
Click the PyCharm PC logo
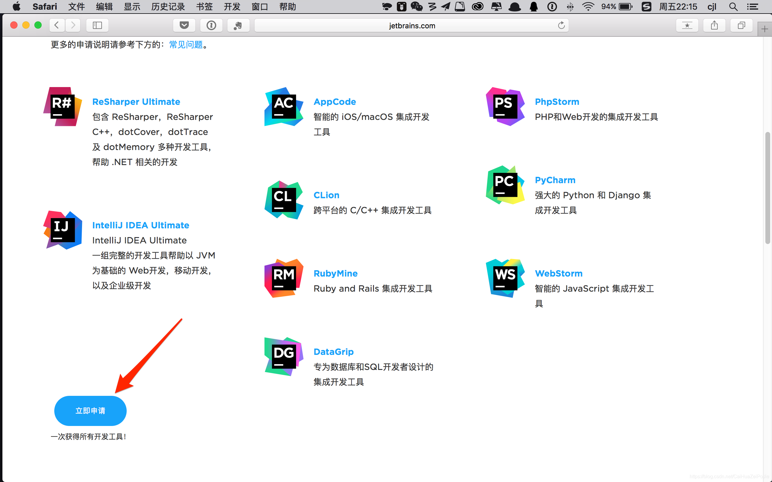pos(505,185)
